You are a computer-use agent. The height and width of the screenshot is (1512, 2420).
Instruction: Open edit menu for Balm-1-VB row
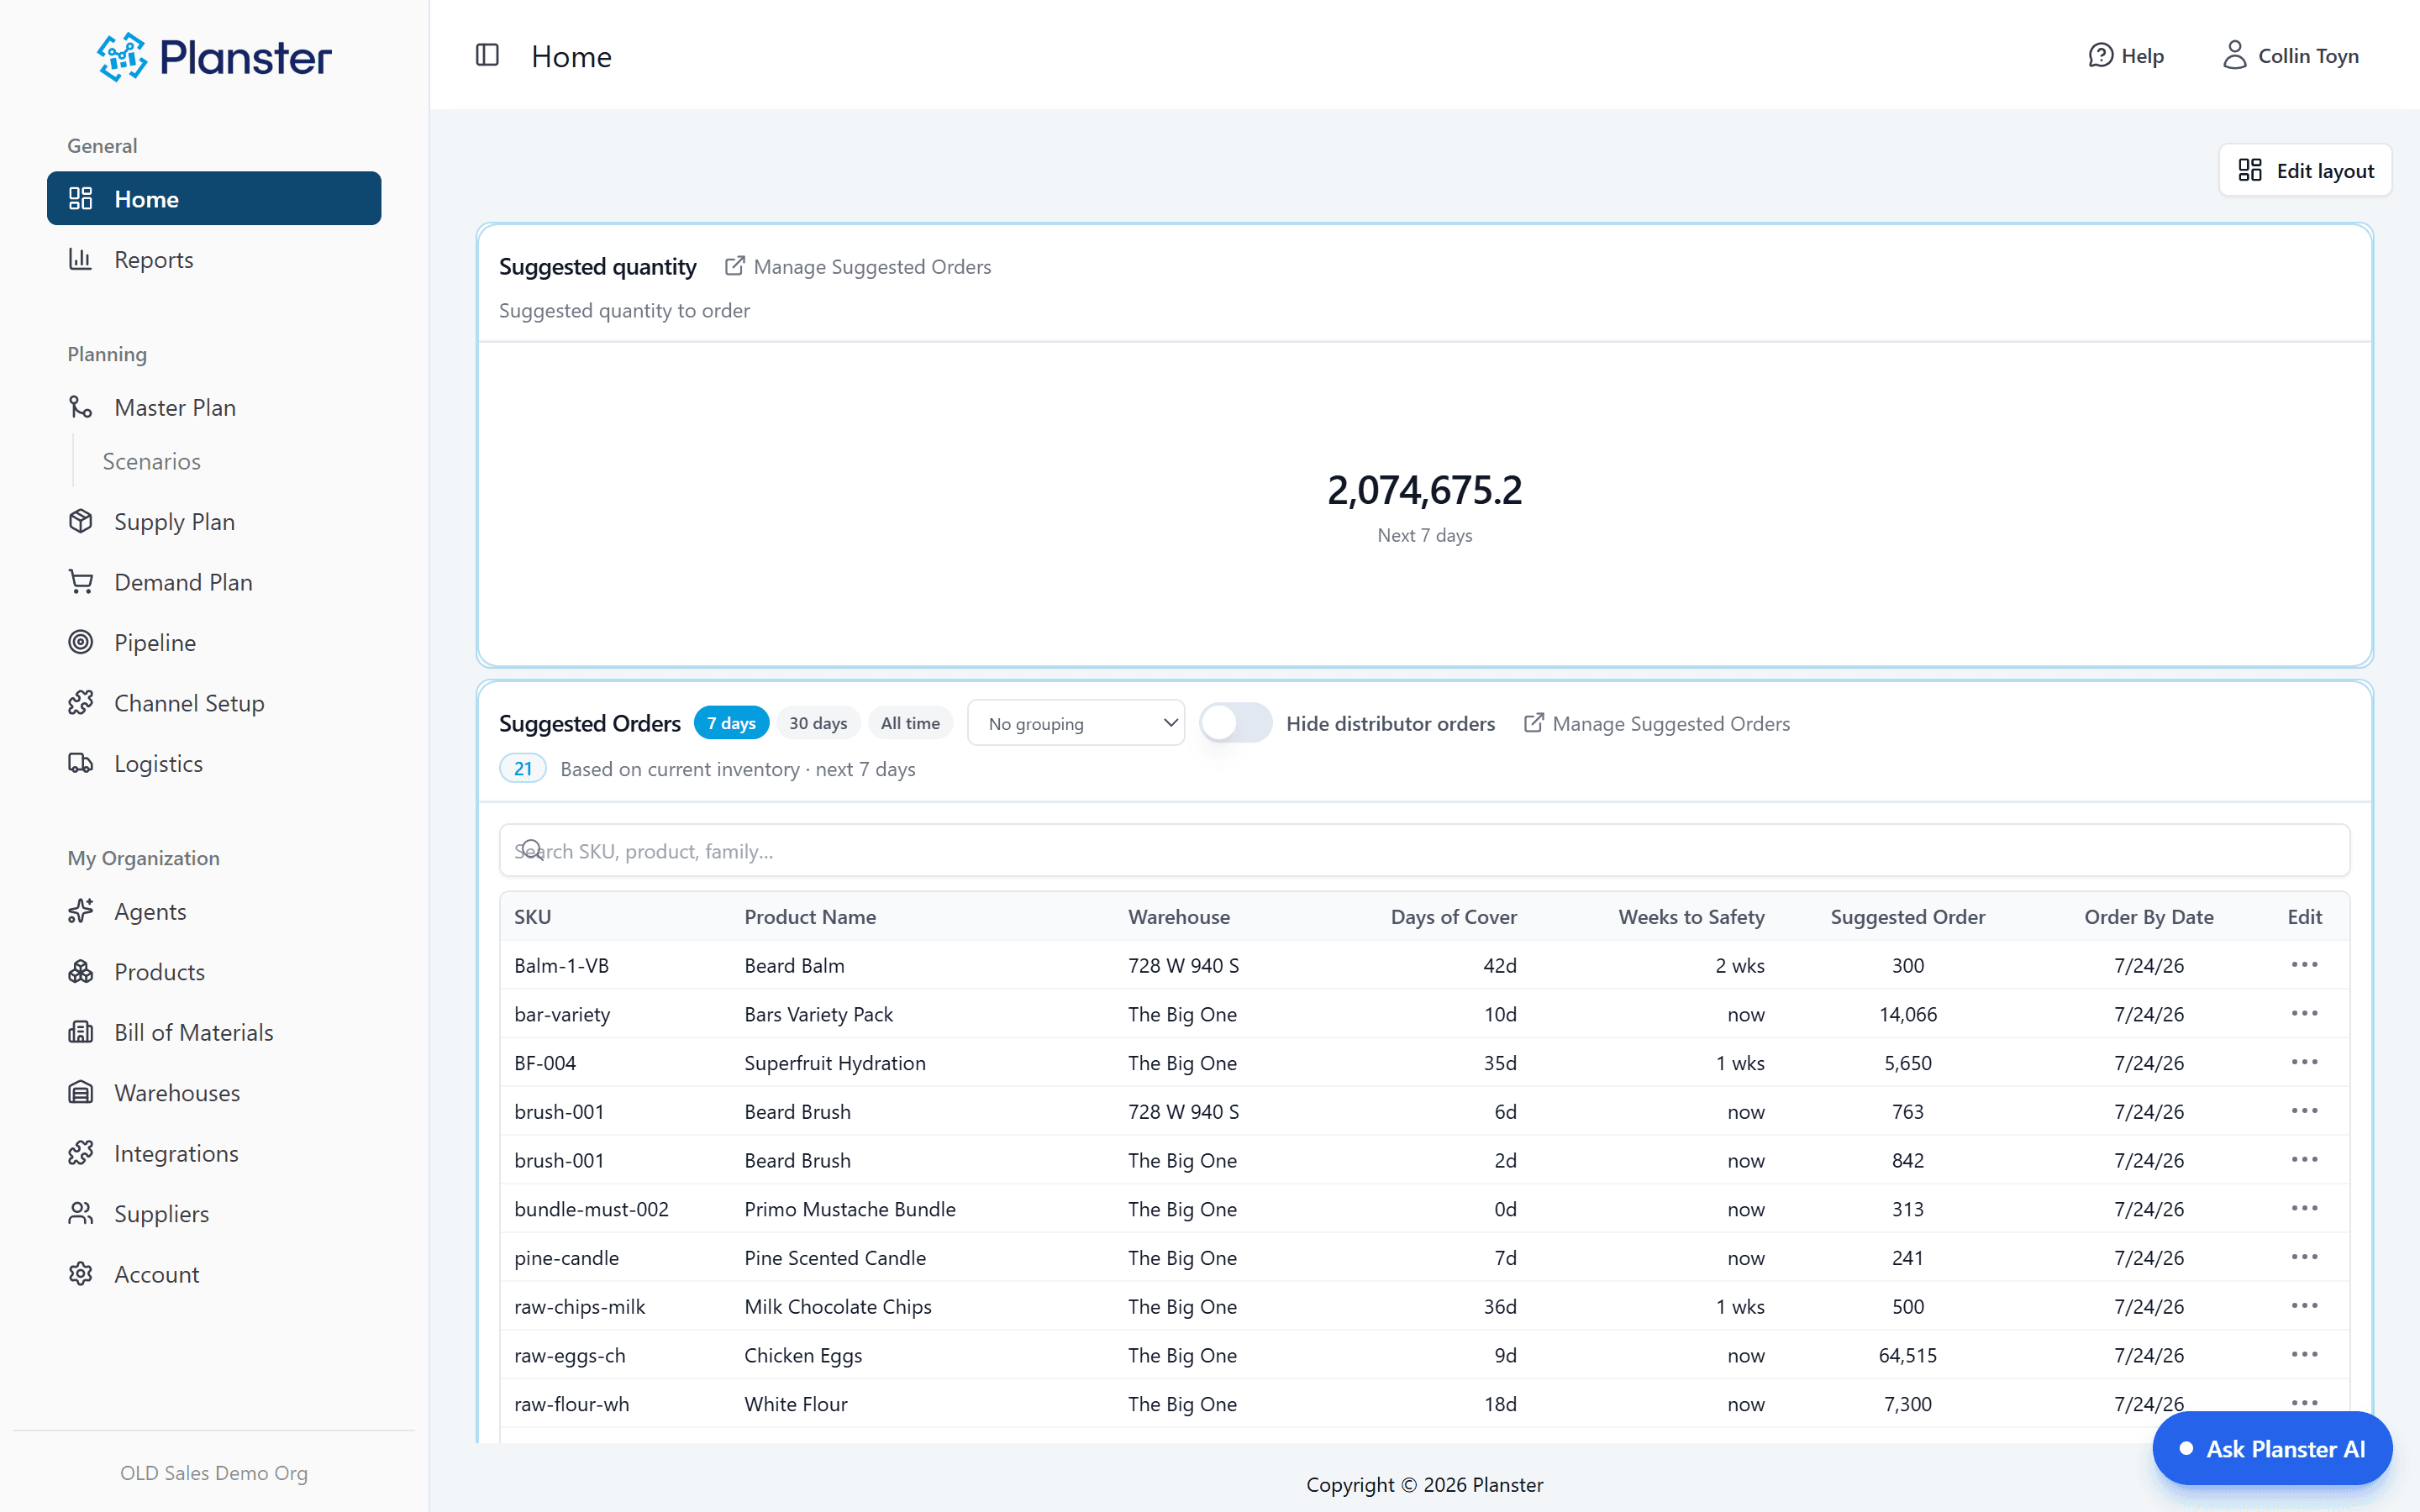tap(2304, 965)
